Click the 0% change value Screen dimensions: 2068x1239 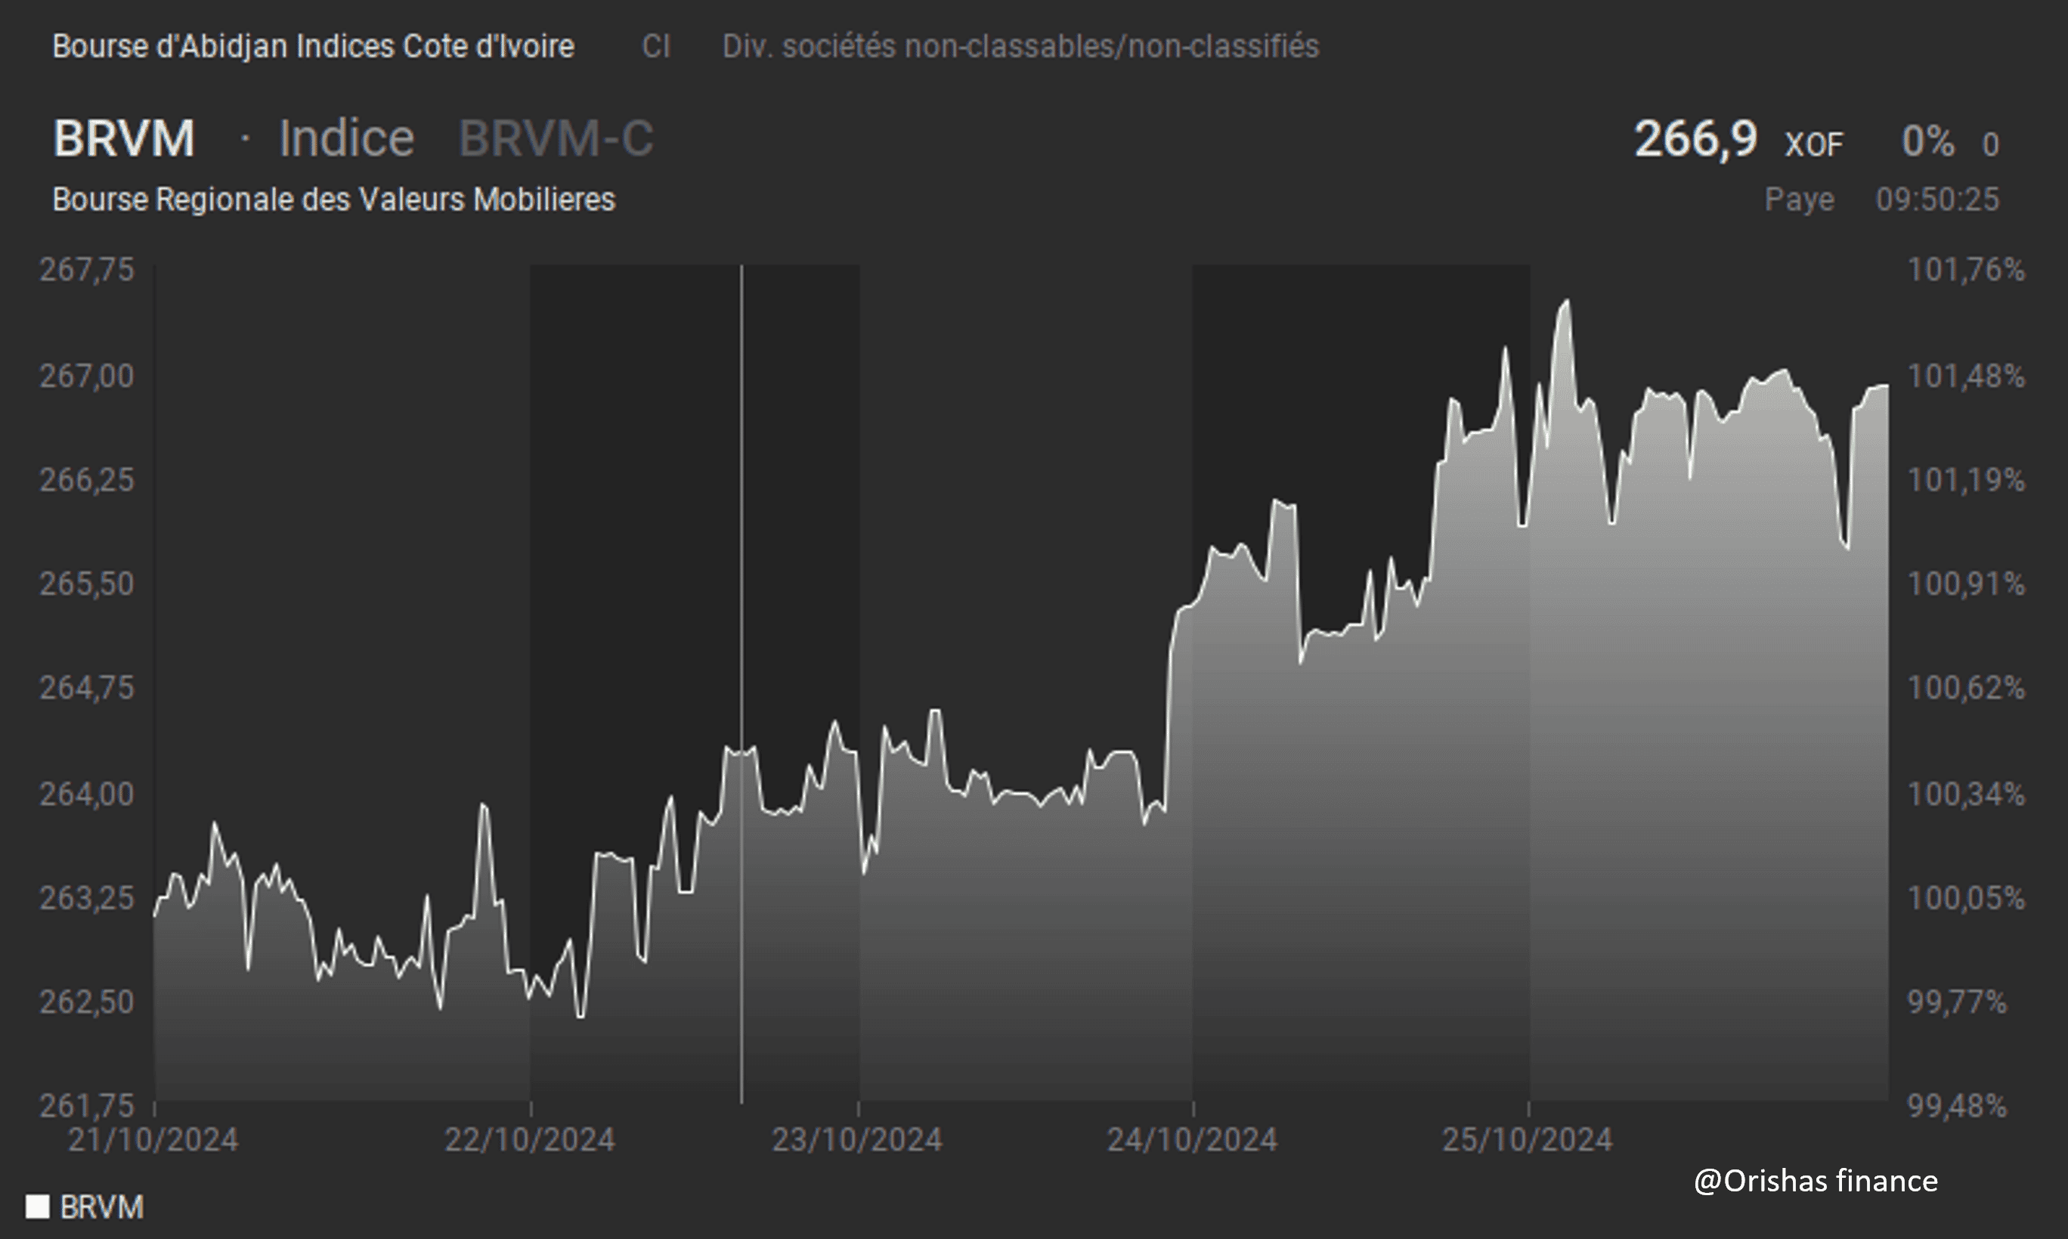[x=1928, y=141]
